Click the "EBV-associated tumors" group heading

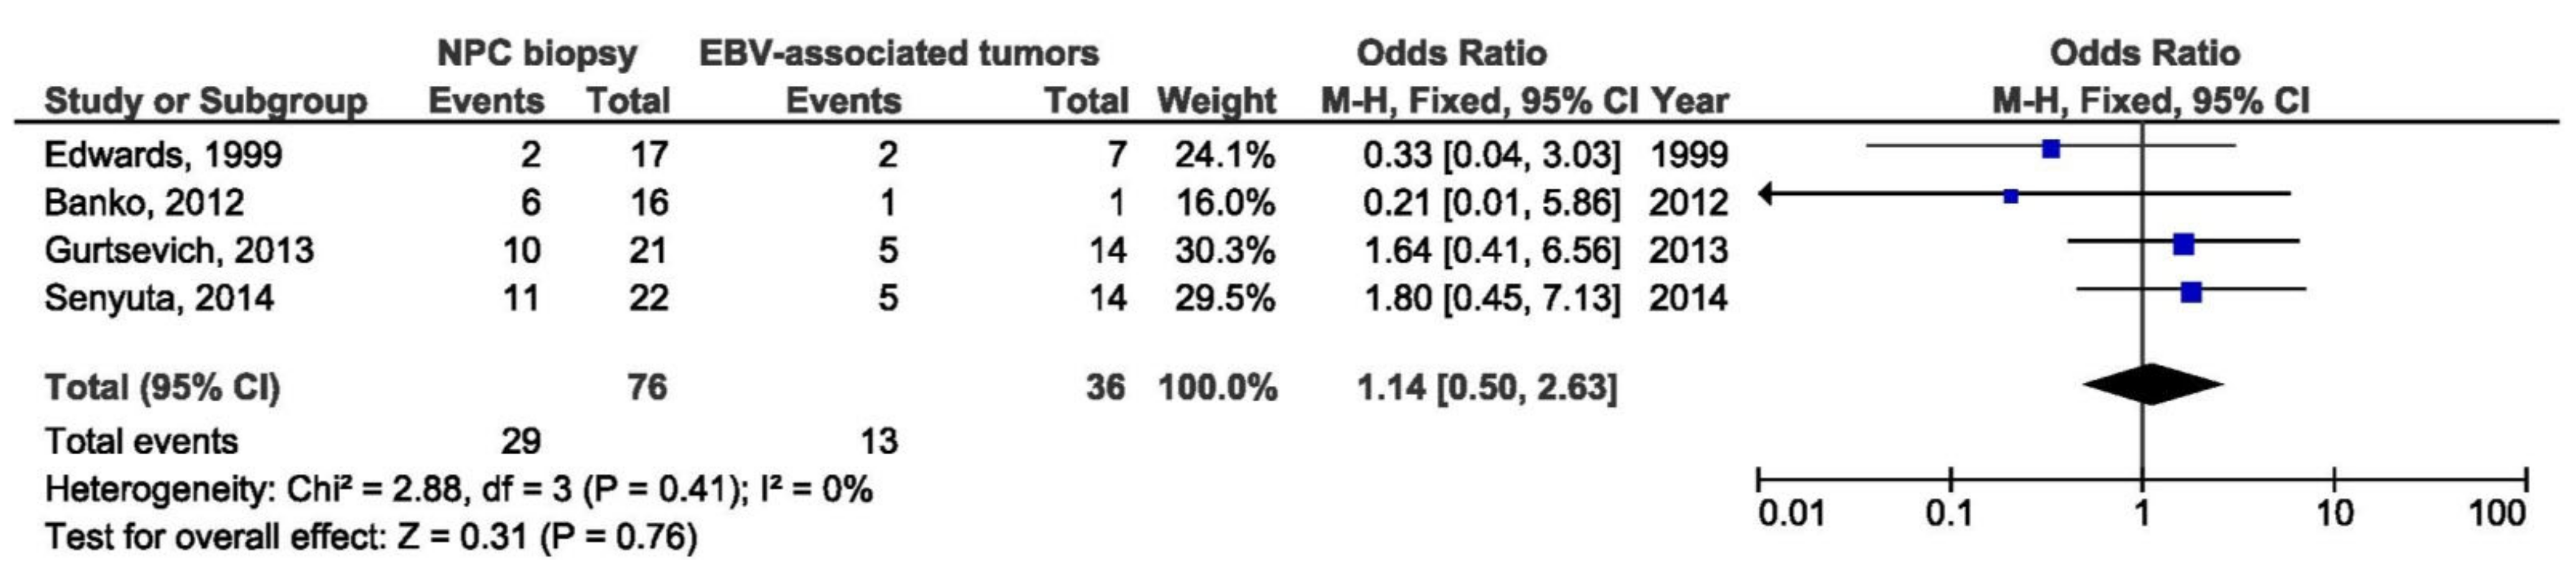[898, 53]
